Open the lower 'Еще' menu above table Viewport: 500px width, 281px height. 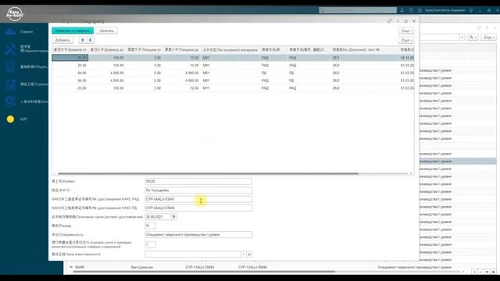point(406,40)
